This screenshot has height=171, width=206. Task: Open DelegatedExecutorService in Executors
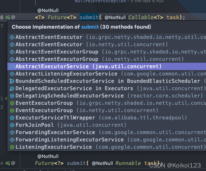pos(107,88)
